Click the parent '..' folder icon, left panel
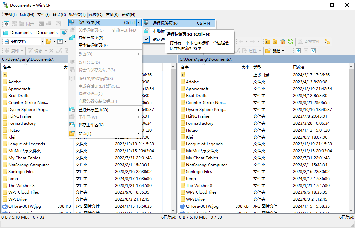 click(x=5, y=75)
